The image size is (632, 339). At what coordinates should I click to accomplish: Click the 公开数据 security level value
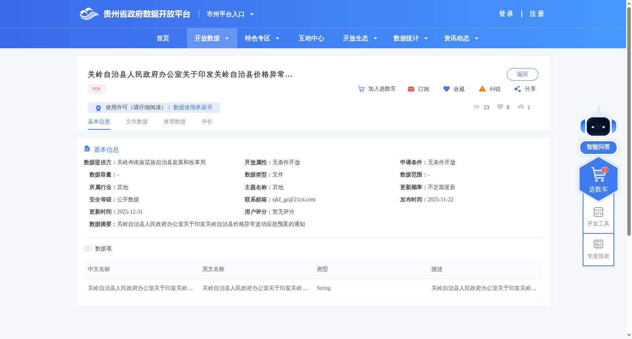[128, 199]
